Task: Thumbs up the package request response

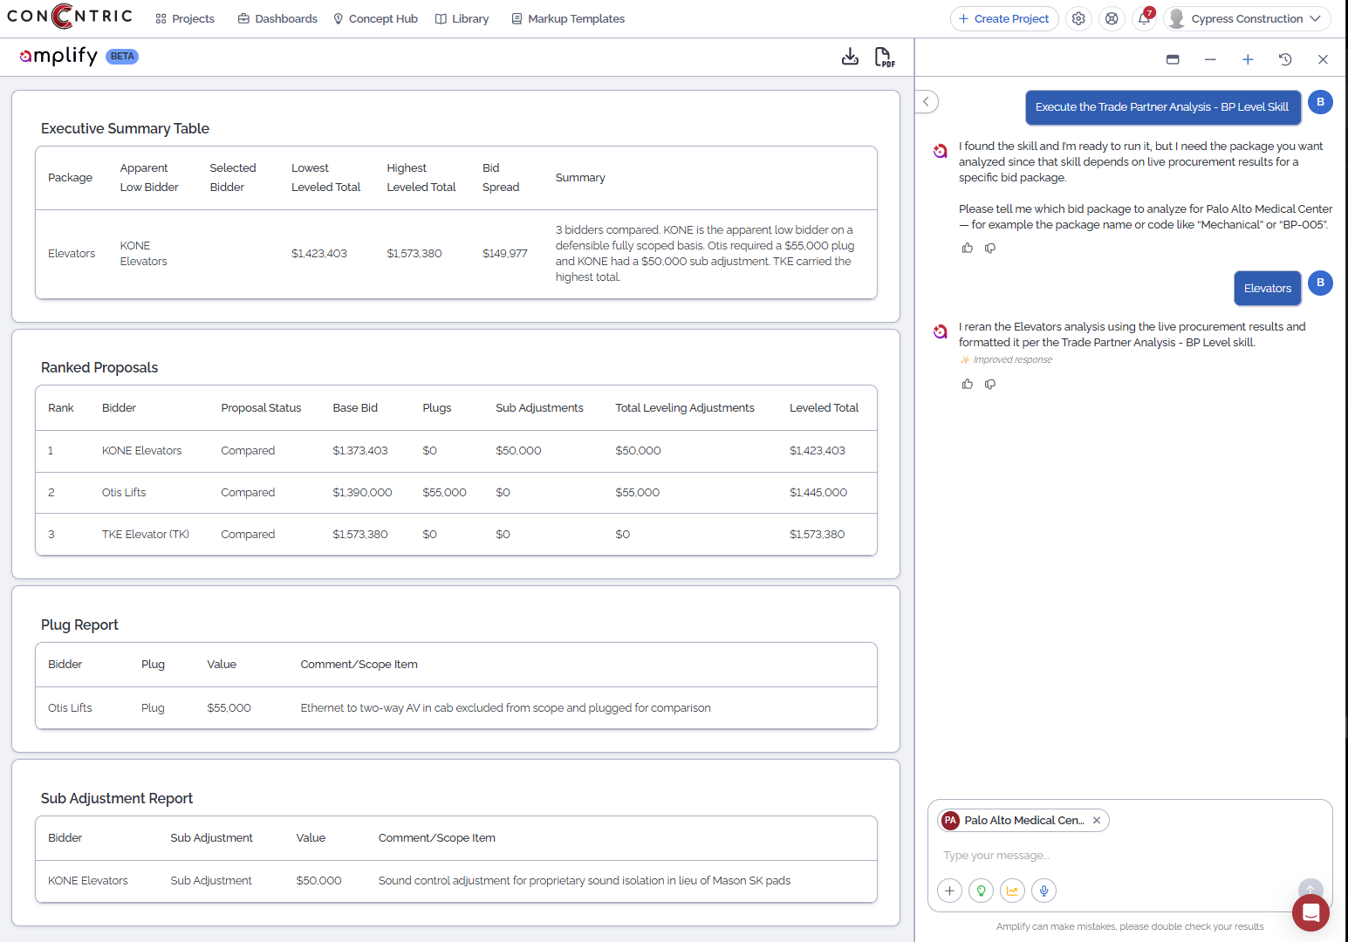Action: tap(967, 248)
